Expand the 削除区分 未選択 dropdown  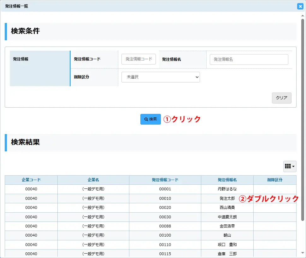coord(161,77)
